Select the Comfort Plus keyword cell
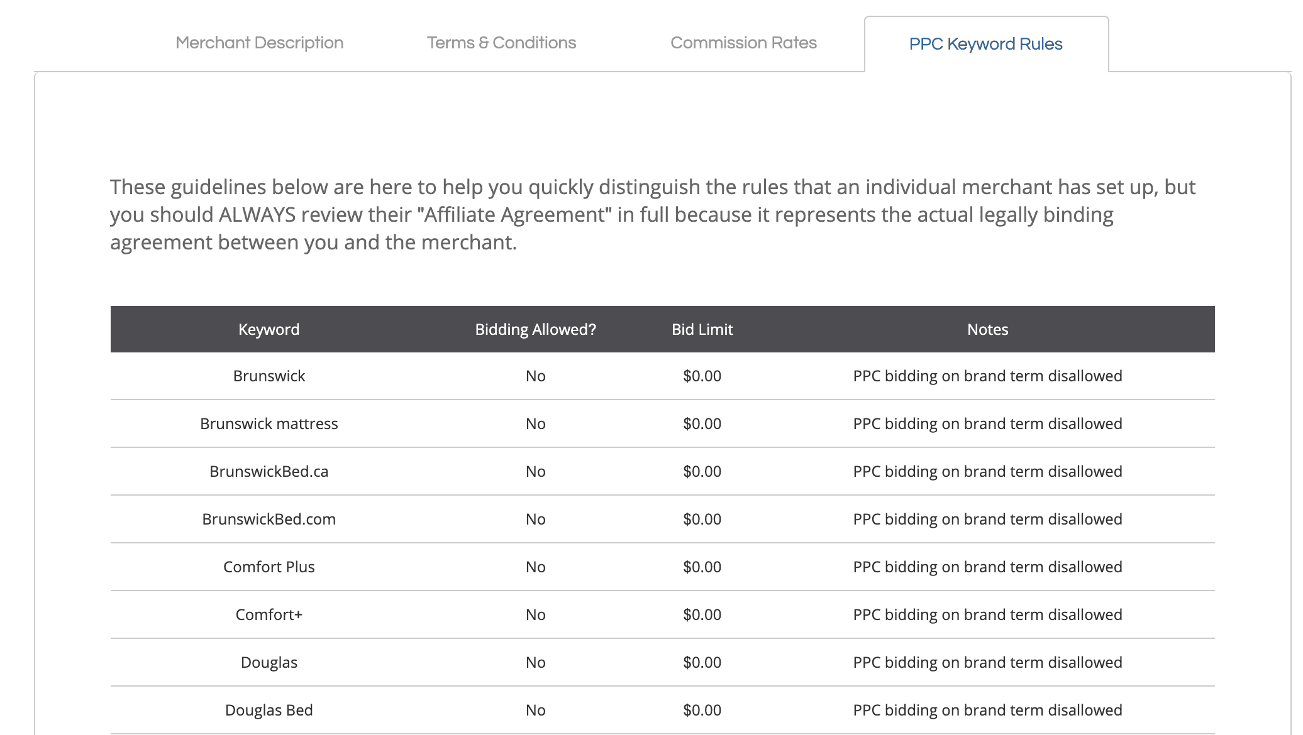This screenshot has width=1303, height=735. coord(269,567)
